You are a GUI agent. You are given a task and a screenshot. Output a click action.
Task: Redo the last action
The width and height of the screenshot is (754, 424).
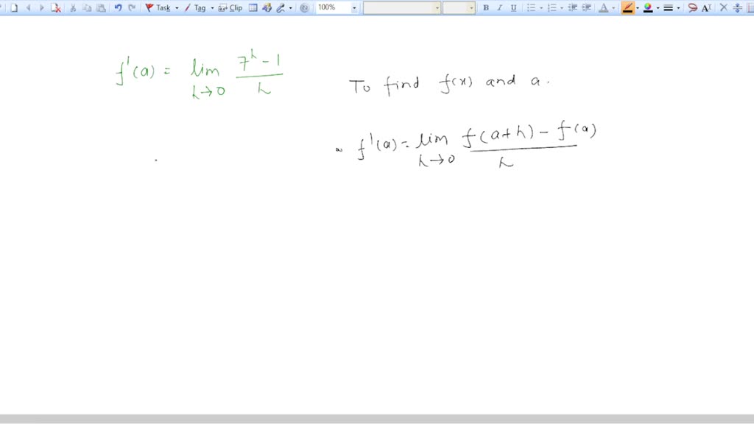132,7
